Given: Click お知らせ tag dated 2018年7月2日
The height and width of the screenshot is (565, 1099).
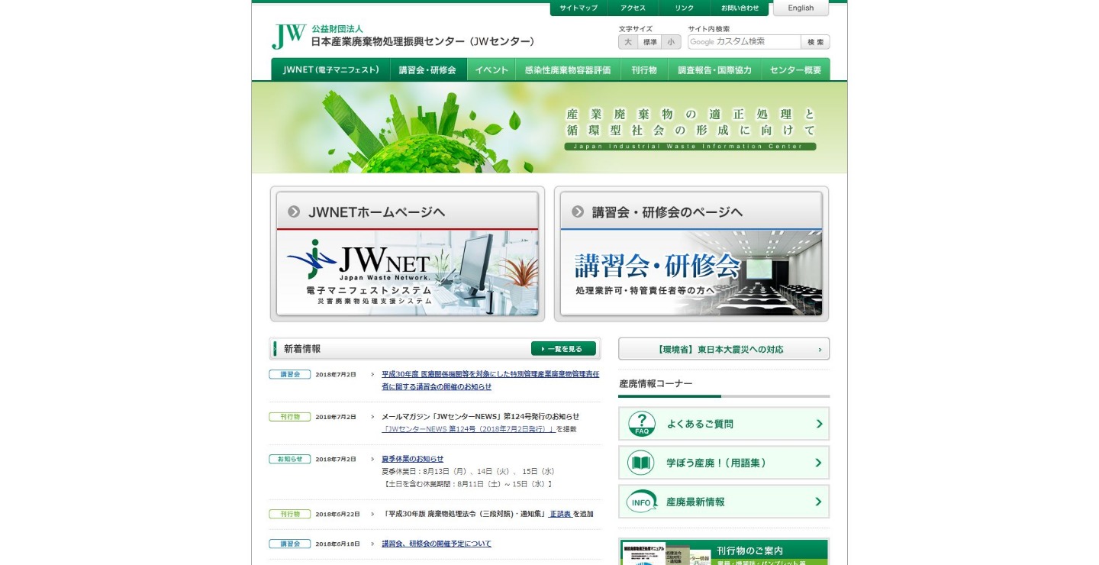Looking at the screenshot, I should pyautogui.click(x=290, y=459).
